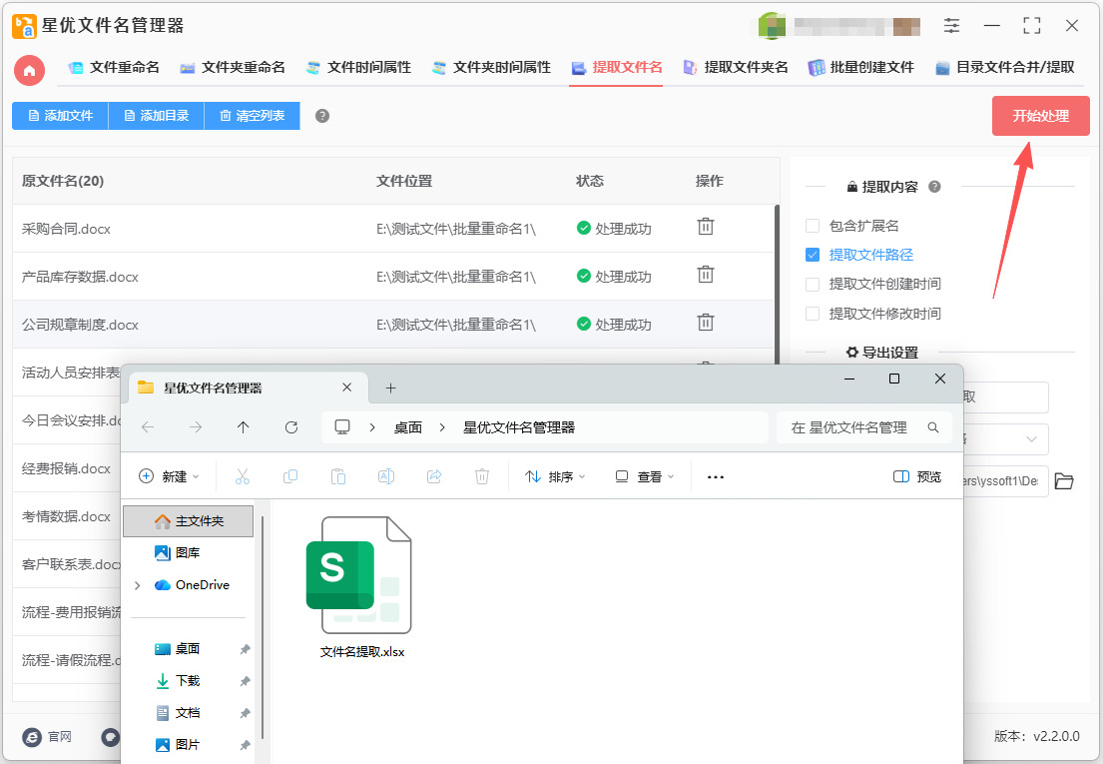Click the help icon beside 清空列表

click(x=322, y=116)
